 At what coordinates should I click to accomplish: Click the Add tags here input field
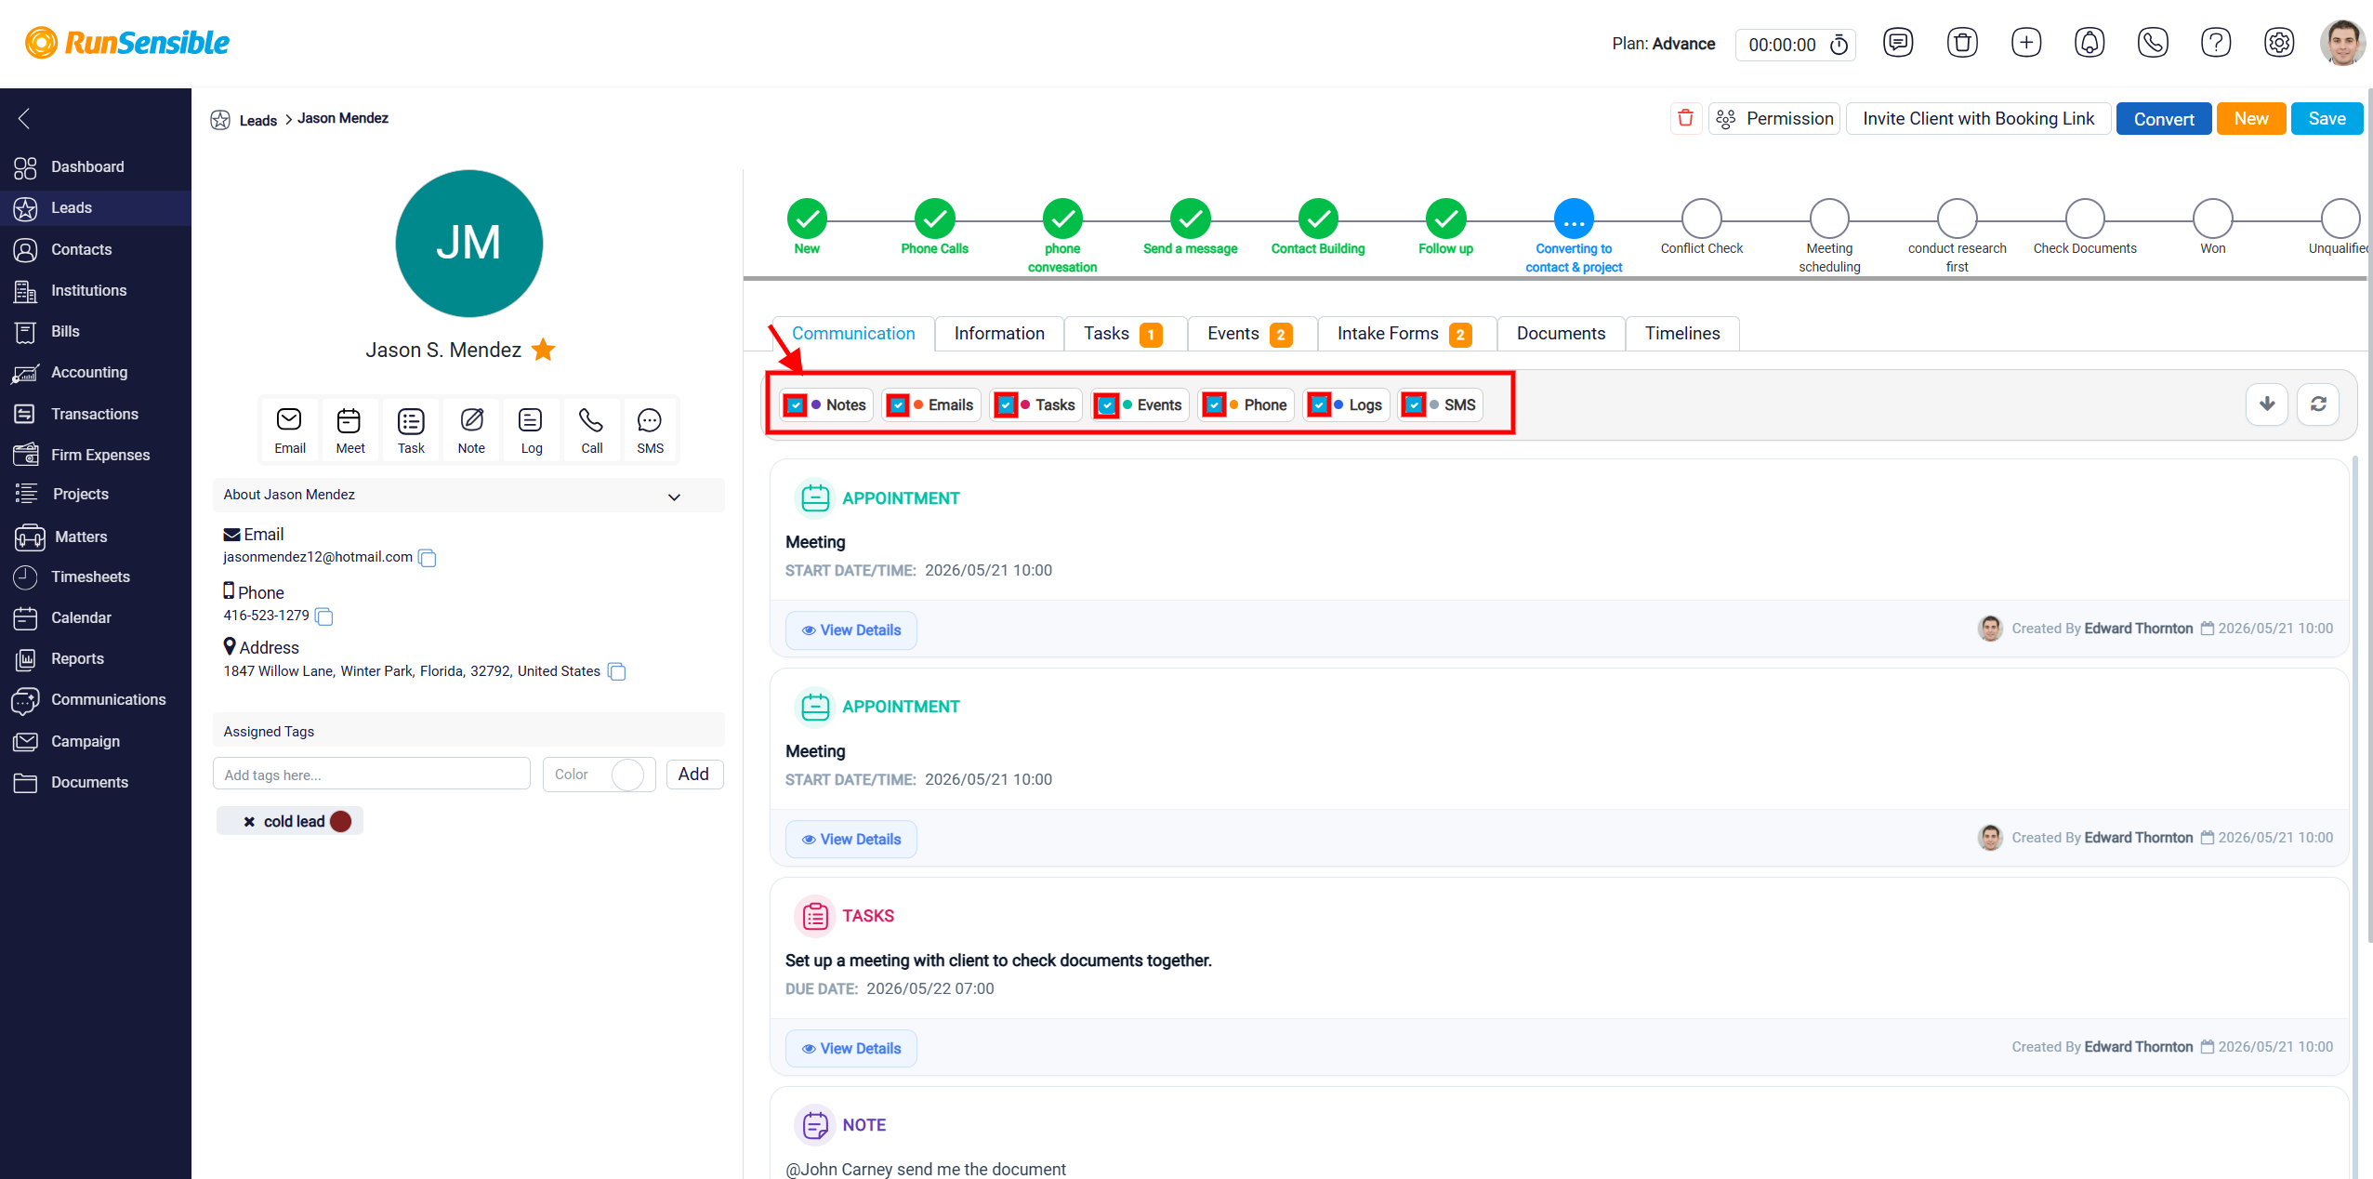[371, 775]
